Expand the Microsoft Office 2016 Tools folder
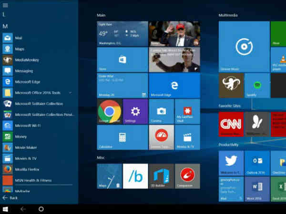This screenshot has width=286, height=214. point(70,92)
